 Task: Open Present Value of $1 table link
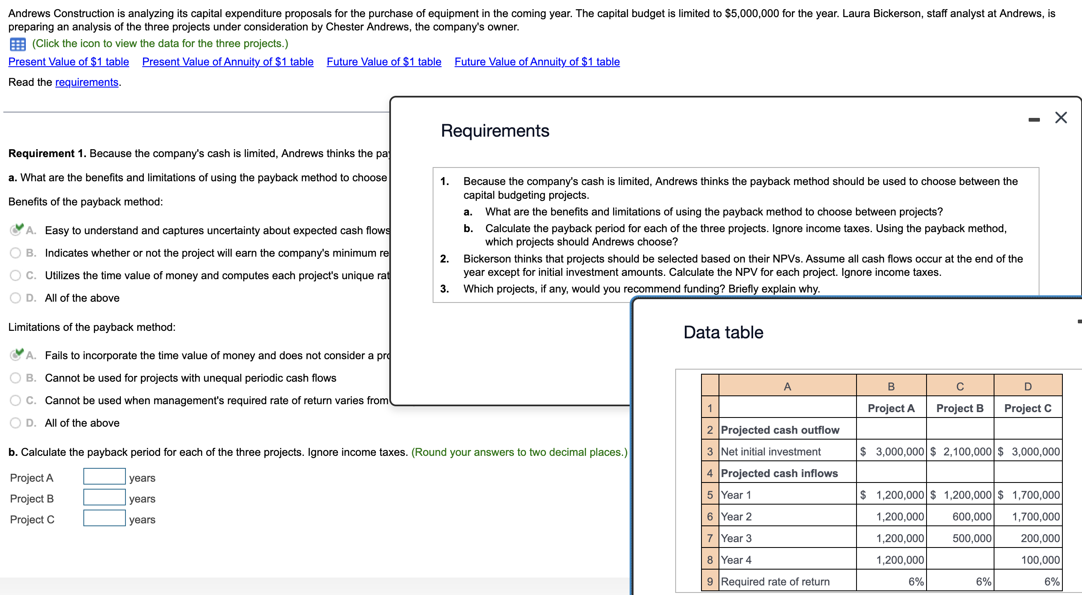coord(68,62)
